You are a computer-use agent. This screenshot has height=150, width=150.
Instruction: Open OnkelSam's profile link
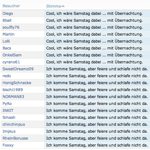click(12, 55)
